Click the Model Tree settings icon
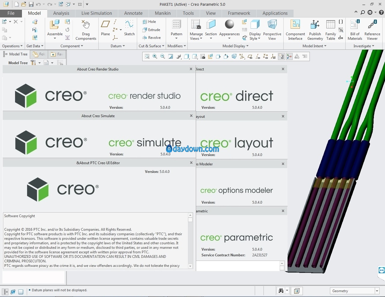Viewport: 385px width, 297px height. click(33, 63)
